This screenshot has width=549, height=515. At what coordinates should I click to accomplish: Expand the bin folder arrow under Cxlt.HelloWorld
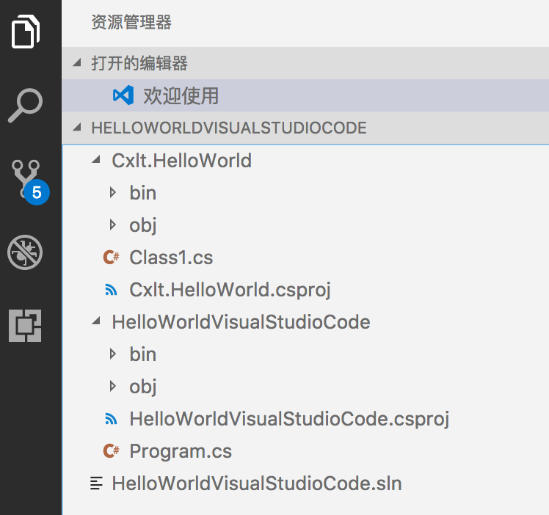tap(112, 192)
